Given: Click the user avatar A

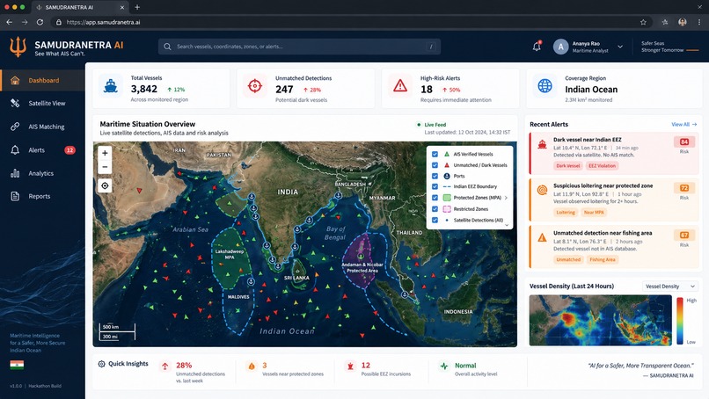Looking at the screenshot, I should click(560, 47).
